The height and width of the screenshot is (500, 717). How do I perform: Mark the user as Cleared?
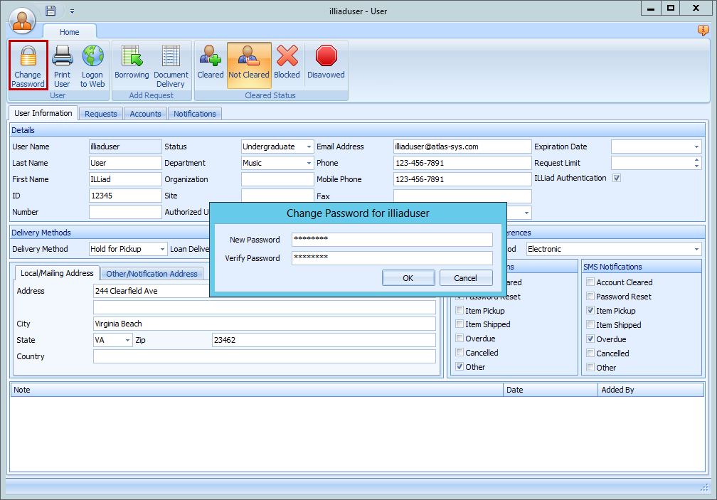pyautogui.click(x=210, y=65)
